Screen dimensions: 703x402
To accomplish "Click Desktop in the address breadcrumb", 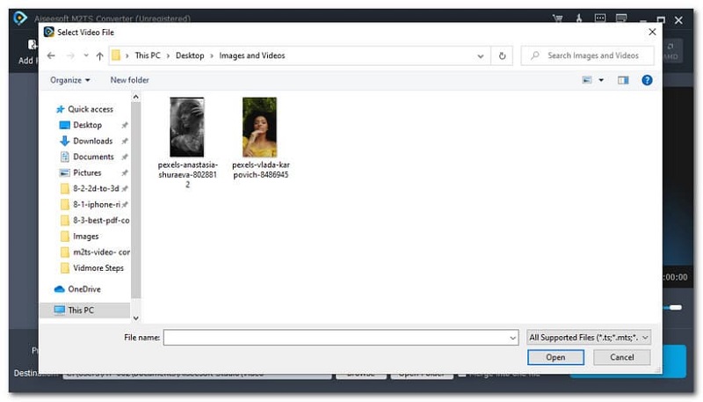I will (189, 55).
